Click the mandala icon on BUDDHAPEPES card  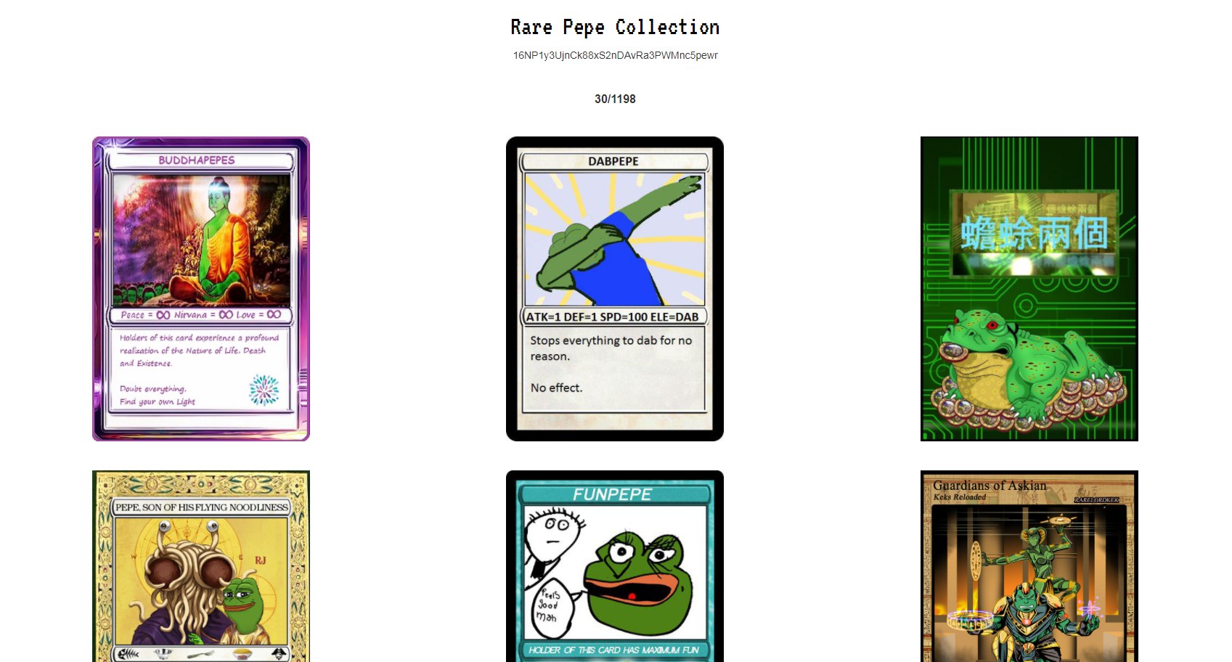[x=264, y=390]
